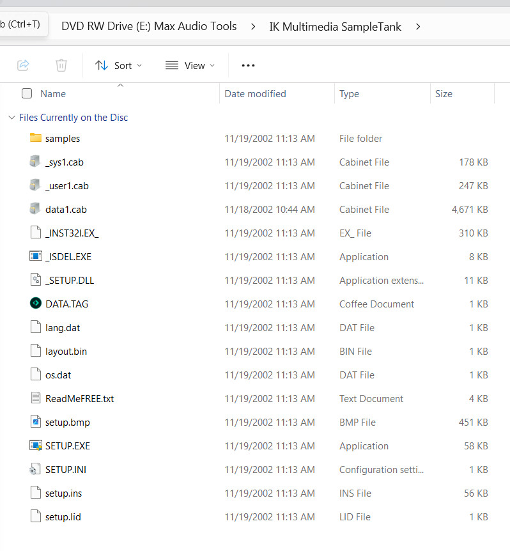The width and height of the screenshot is (510, 551).
Task: Select the setup.bmp image icon
Action: click(x=36, y=421)
